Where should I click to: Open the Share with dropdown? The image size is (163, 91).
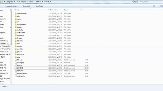(x=27, y=6)
